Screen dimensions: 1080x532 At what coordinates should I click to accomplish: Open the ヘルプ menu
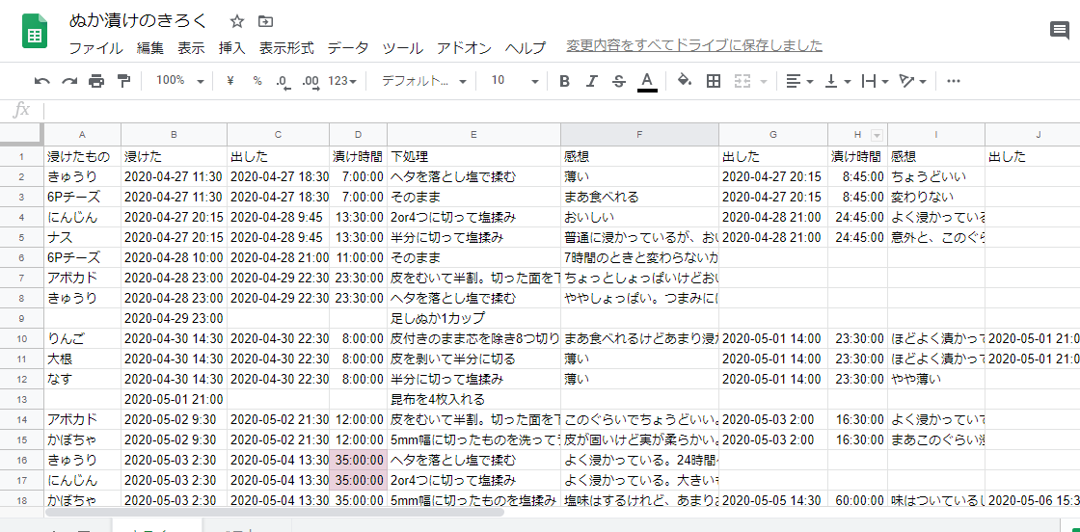(x=526, y=48)
